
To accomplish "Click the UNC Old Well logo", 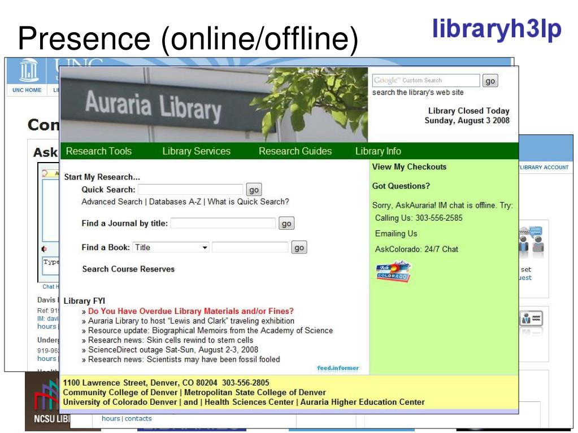I will pos(29,70).
